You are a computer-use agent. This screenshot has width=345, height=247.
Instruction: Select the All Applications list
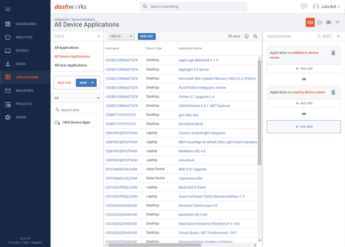(67, 48)
